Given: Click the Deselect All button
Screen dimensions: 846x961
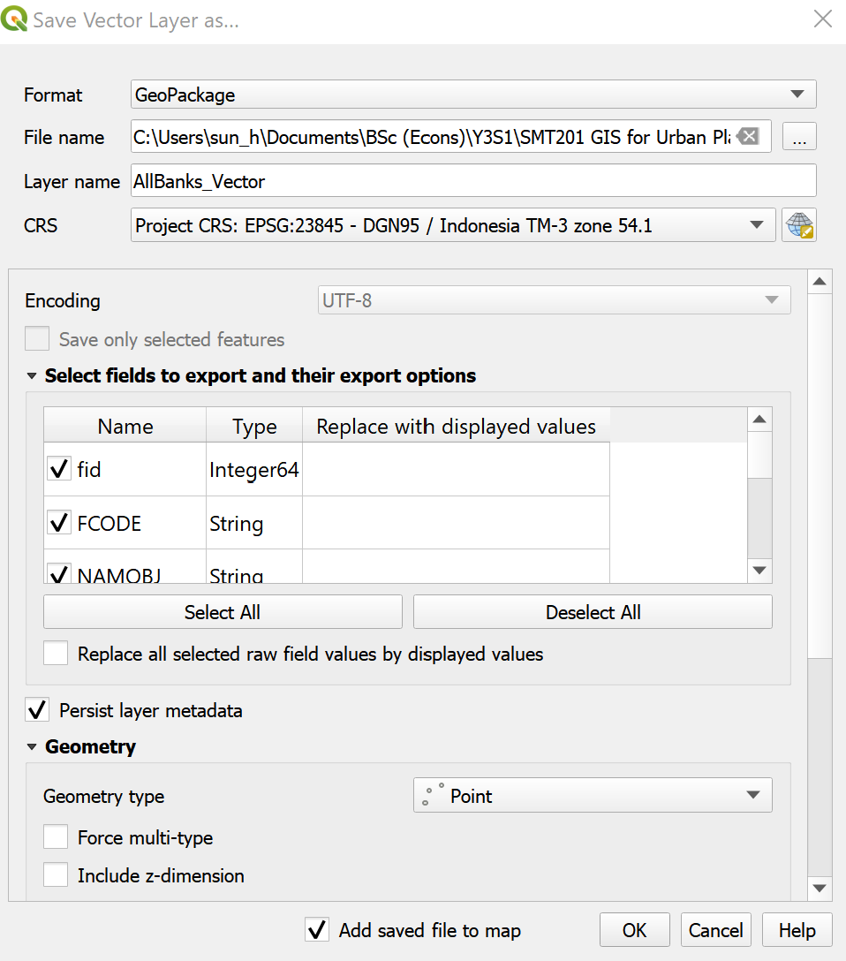Looking at the screenshot, I should coord(593,612).
